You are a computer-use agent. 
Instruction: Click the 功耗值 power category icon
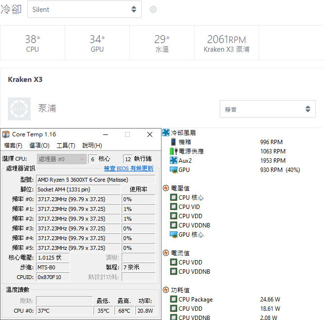[x=166, y=290]
